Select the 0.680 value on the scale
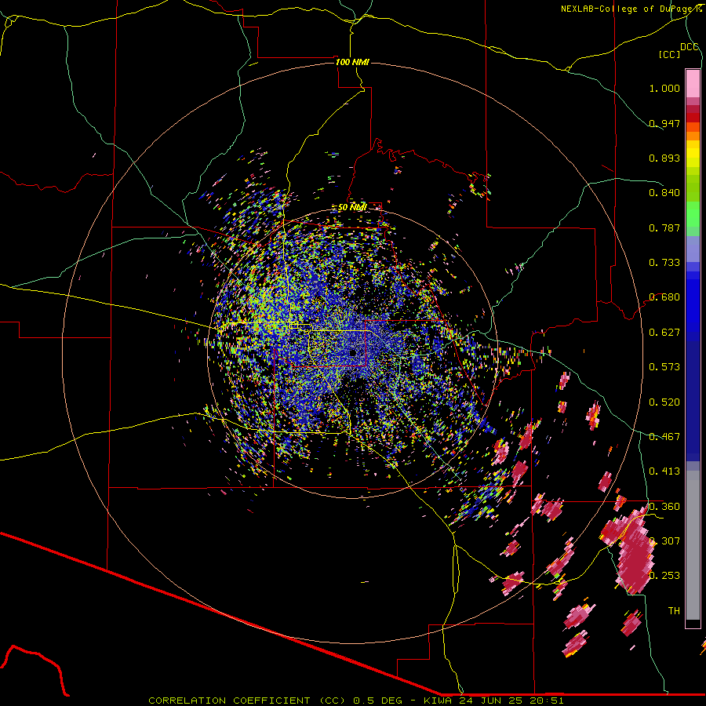 [x=664, y=297]
